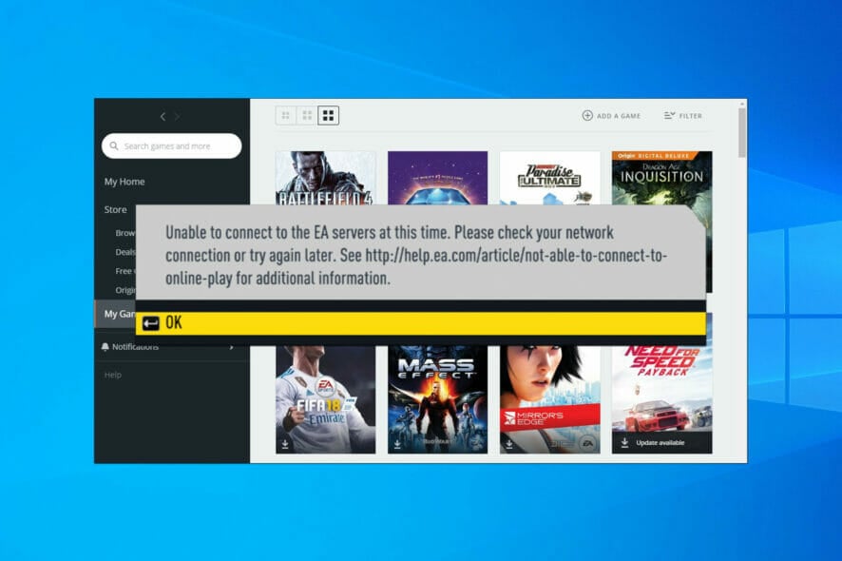Click the download arrow on Mirror's Edge
Image resolution: width=842 pixels, height=561 pixels.
click(x=509, y=444)
